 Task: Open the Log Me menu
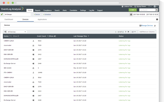[x=91, y=10]
